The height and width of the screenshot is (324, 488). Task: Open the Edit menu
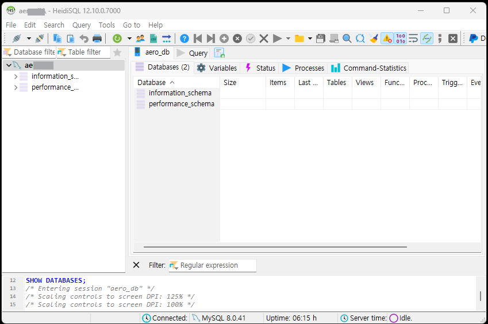click(x=30, y=25)
